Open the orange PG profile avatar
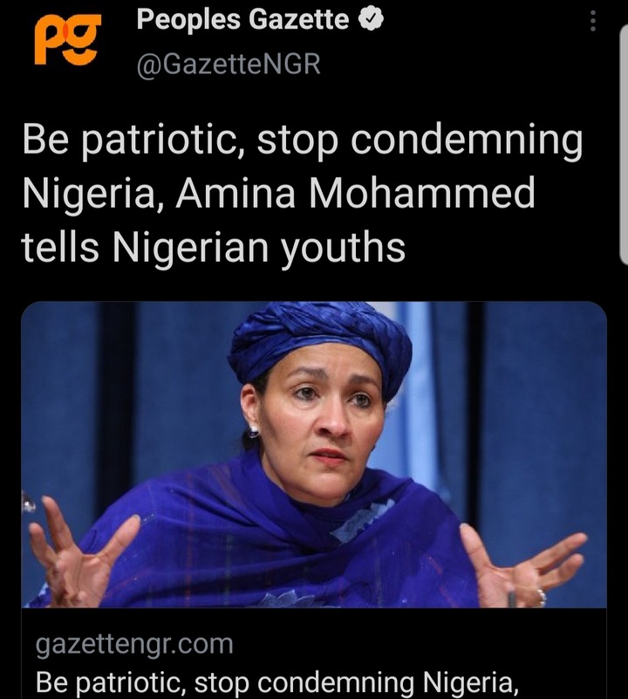The width and height of the screenshot is (628, 699). pos(66,40)
